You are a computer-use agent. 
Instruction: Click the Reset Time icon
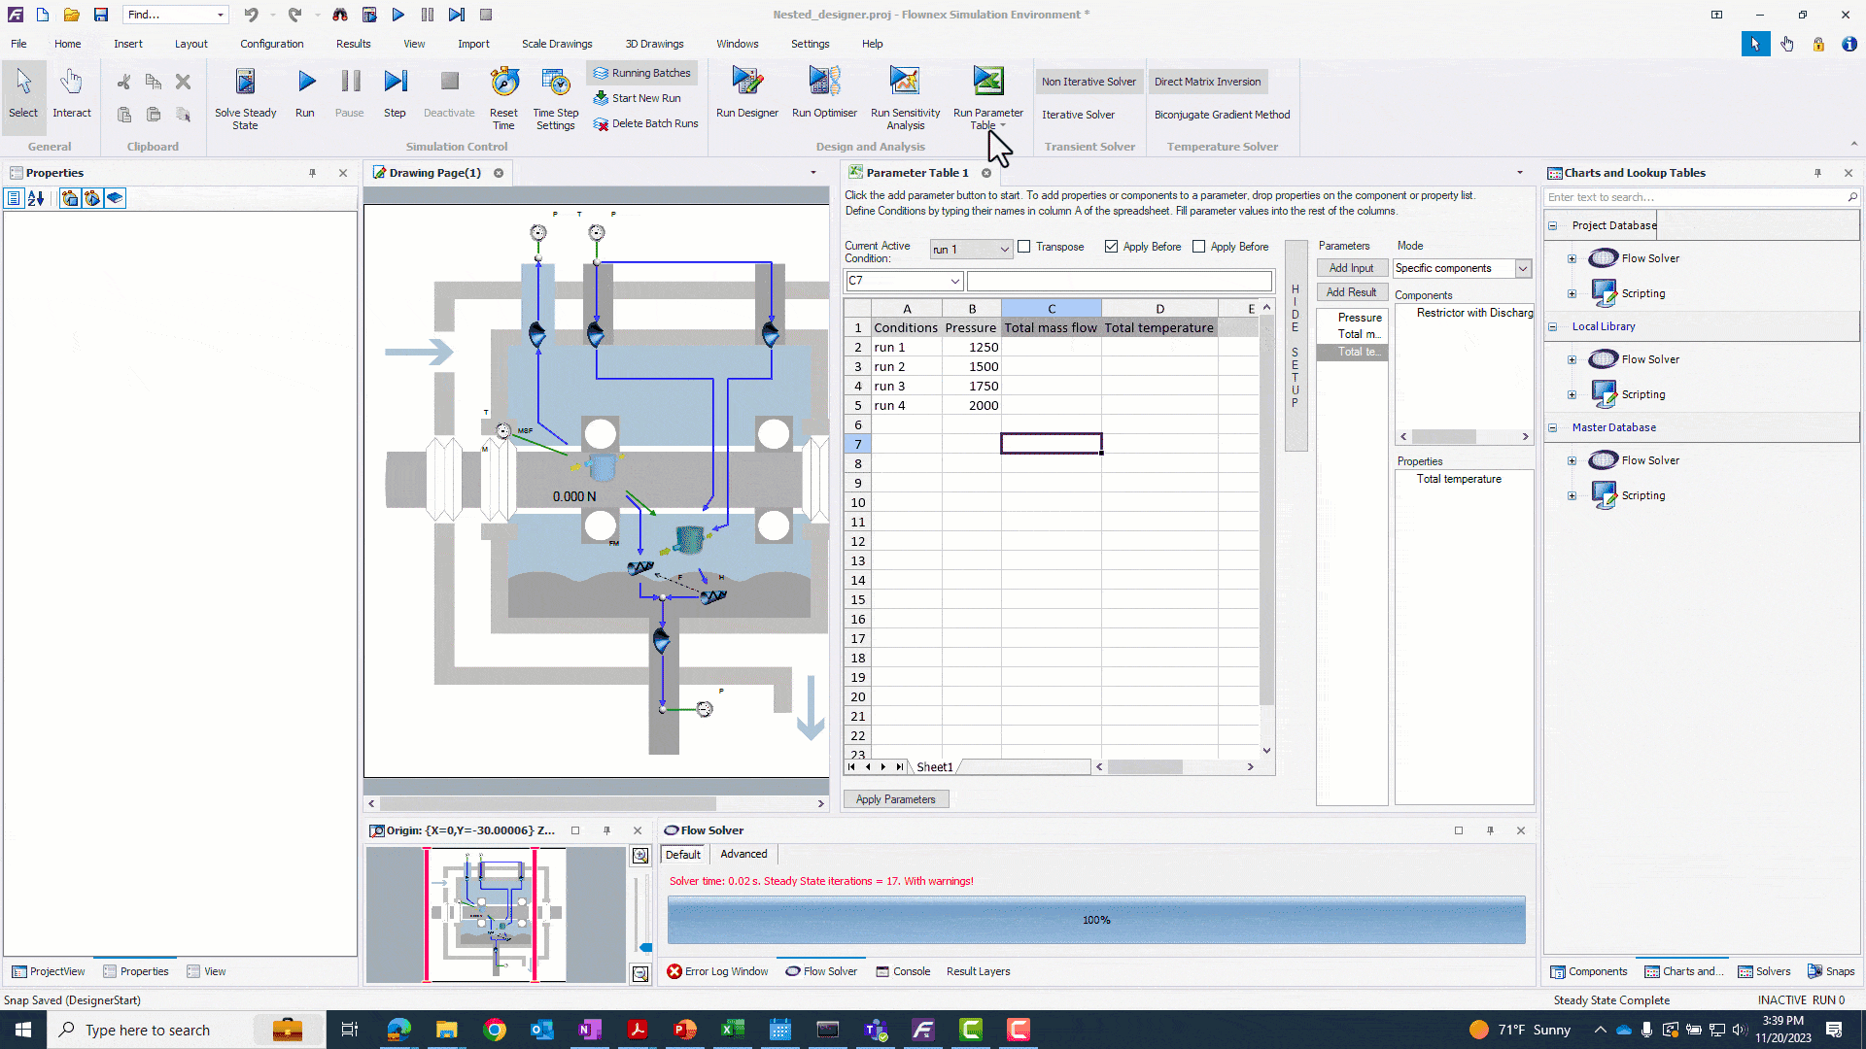point(503,82)
